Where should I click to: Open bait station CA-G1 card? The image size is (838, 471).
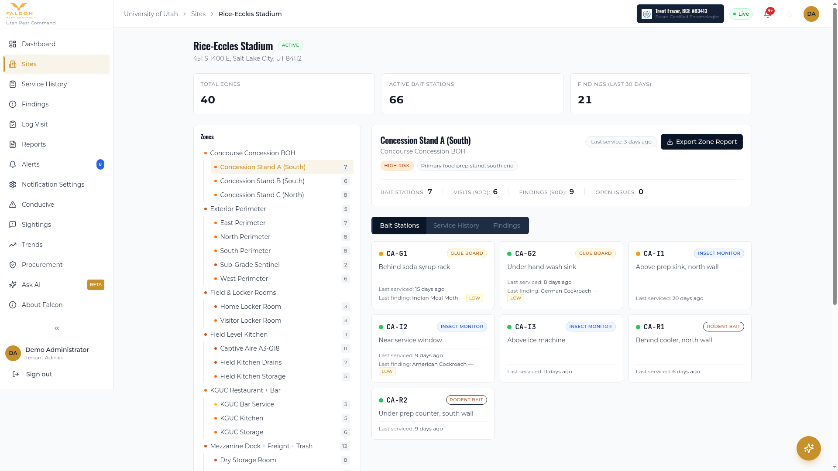coord(433,275)
